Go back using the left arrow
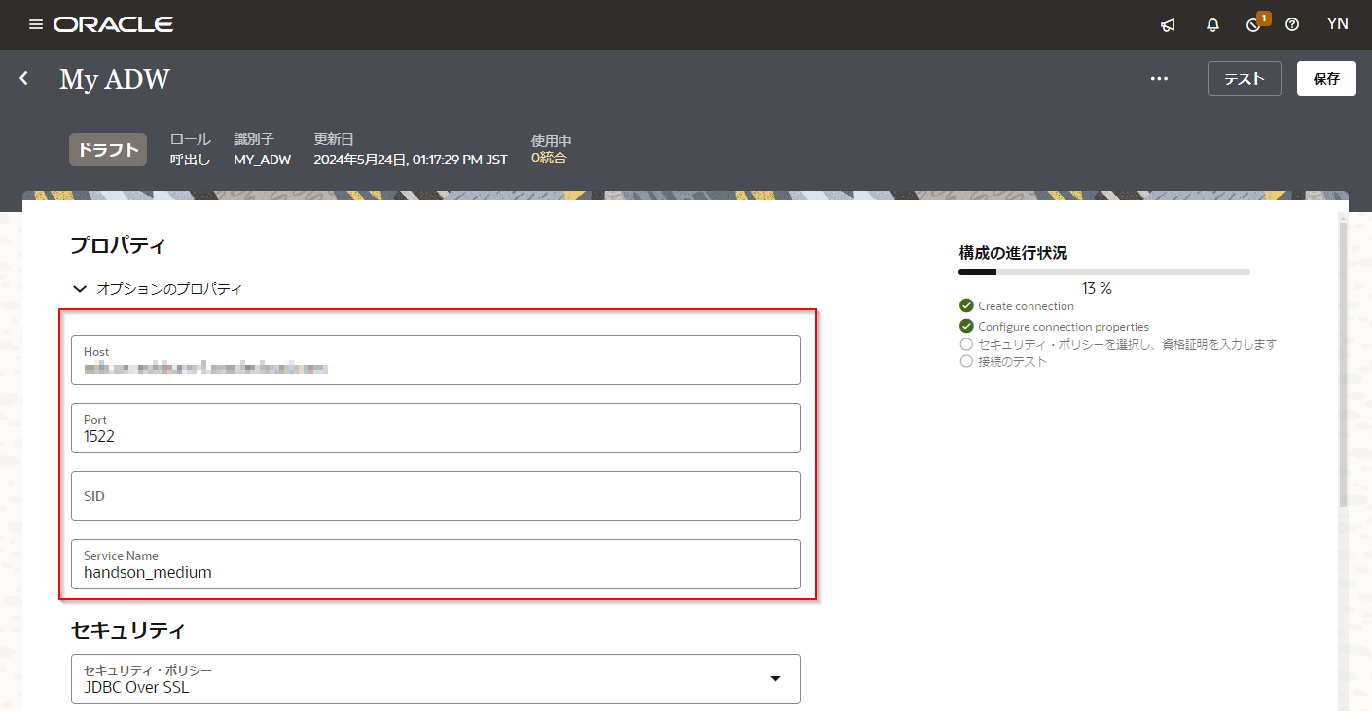1372x711 pixels. coord(24,78)
